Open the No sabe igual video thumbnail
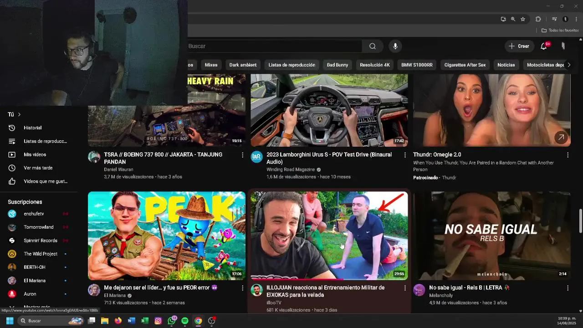 coord(491,236)
